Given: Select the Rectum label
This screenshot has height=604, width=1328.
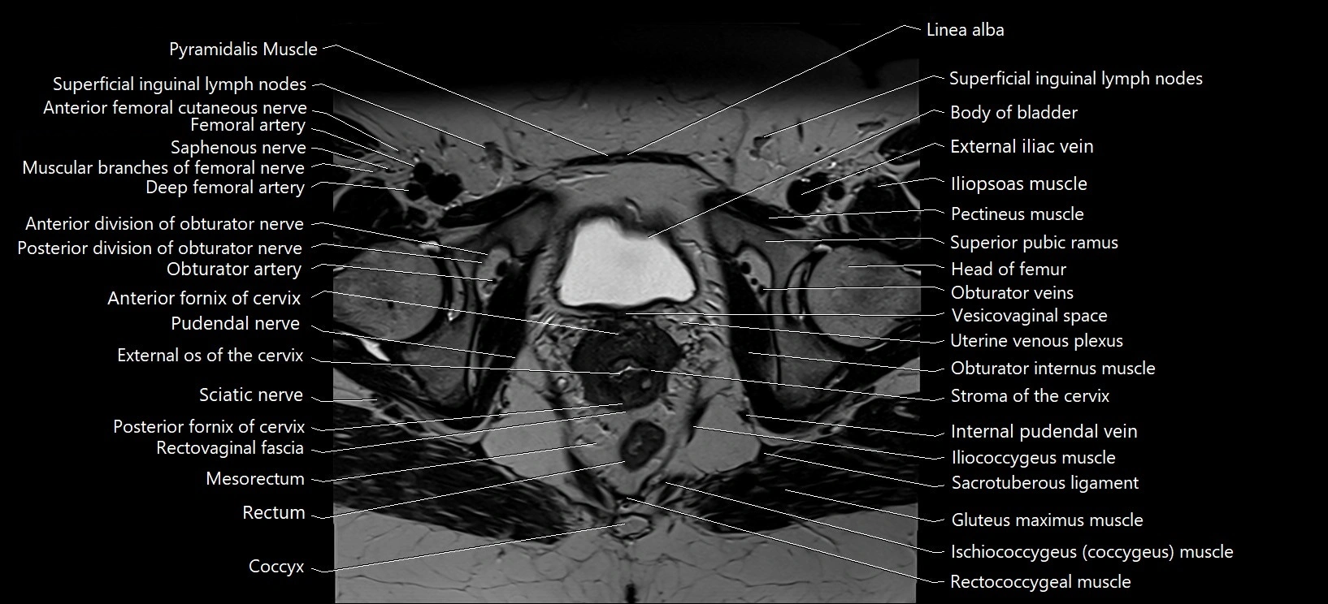Looking at the screenshot, I should [274, 513].
